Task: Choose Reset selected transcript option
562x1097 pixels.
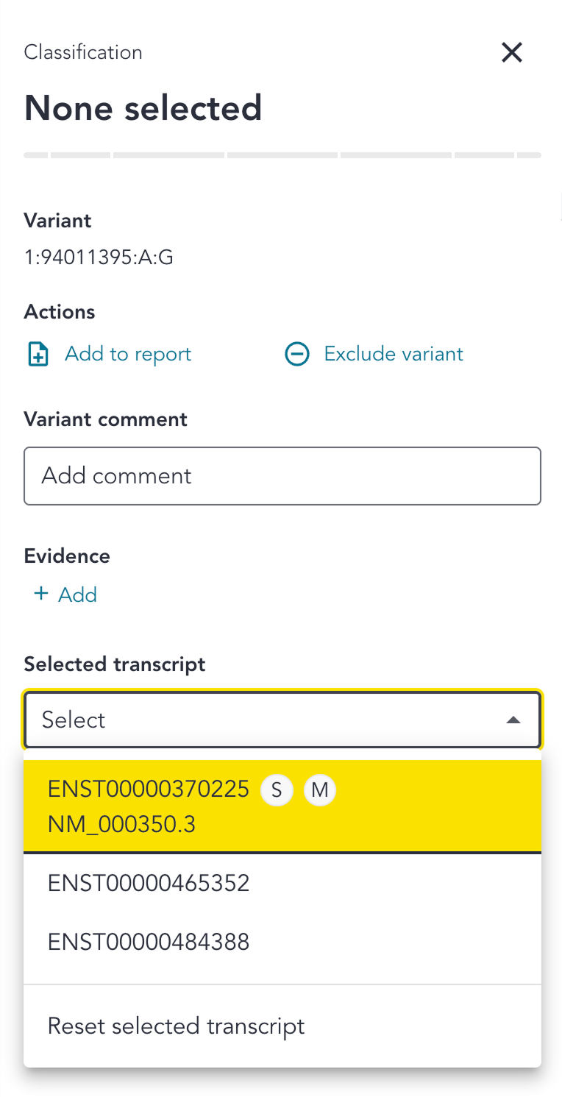Action: [282, 1026]
